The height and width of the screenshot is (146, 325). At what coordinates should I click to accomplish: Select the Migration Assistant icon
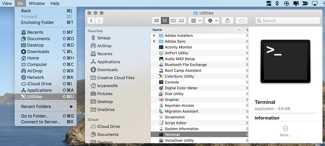pos(161,111)
